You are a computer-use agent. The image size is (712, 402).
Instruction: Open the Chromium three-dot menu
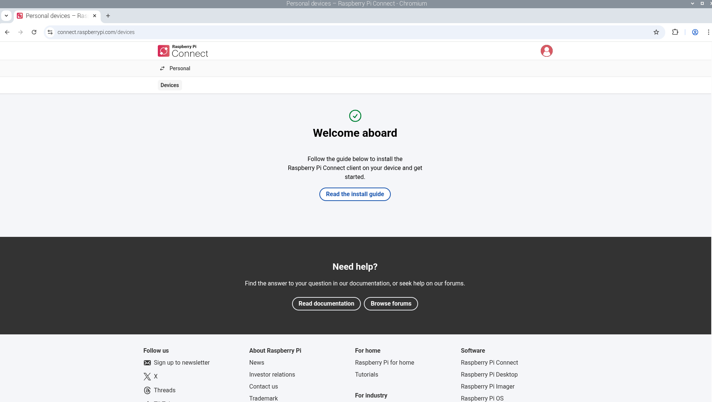click(708, 32)
